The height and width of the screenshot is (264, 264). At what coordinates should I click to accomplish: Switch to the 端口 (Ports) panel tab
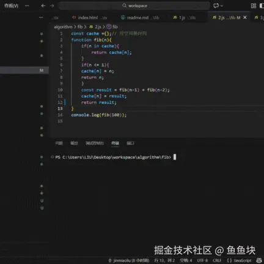coord(130,143)
